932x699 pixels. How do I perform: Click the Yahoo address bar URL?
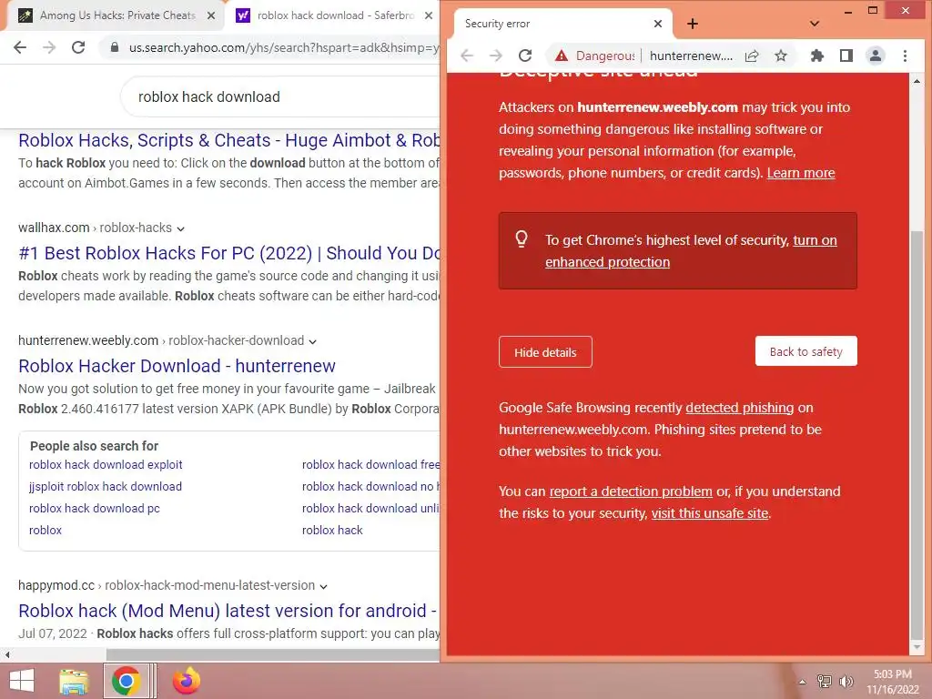[284, 47]
